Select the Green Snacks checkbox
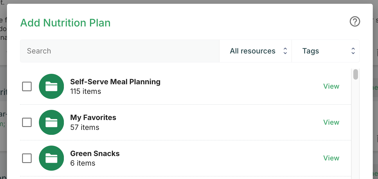This screenshot has height=179, width=378. (27, 158)
